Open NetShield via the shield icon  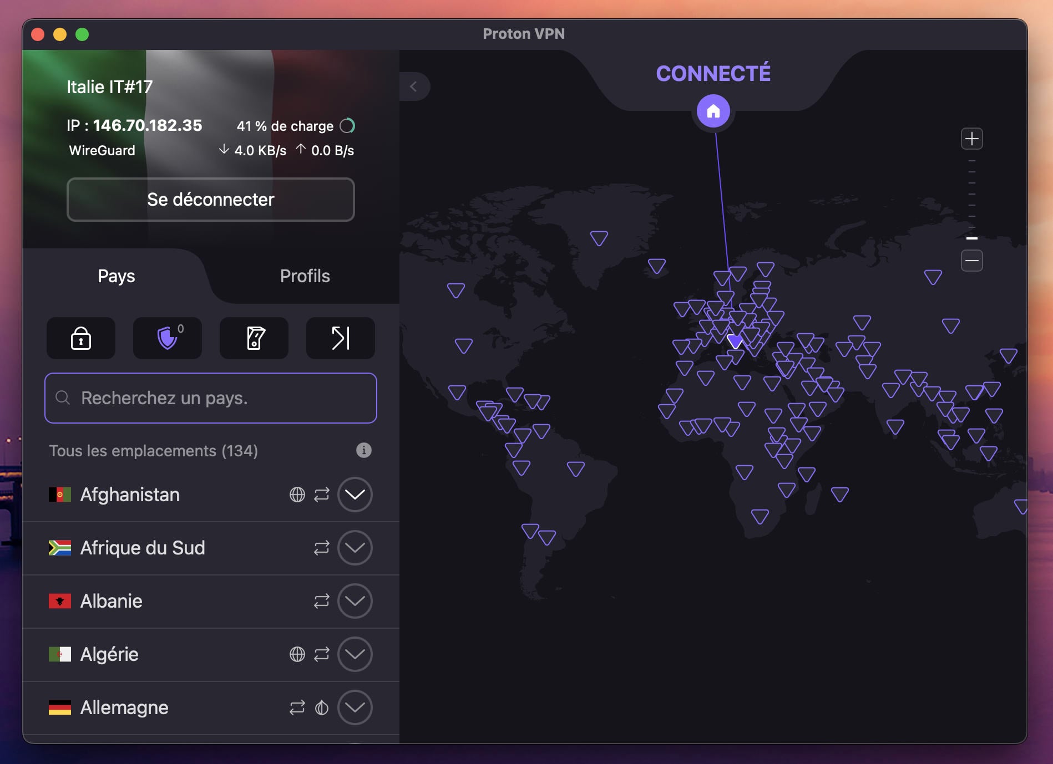[167, 338]
